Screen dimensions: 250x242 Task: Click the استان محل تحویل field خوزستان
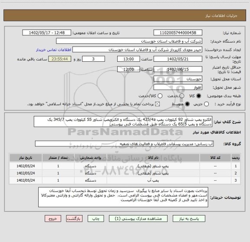pos(178,79)
